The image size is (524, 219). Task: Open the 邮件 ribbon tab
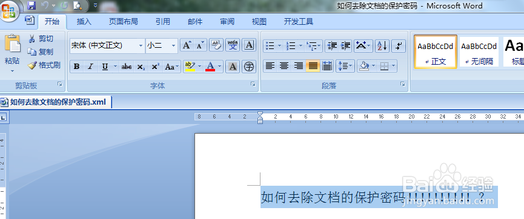pyautogui.click(x=195, y=22)
